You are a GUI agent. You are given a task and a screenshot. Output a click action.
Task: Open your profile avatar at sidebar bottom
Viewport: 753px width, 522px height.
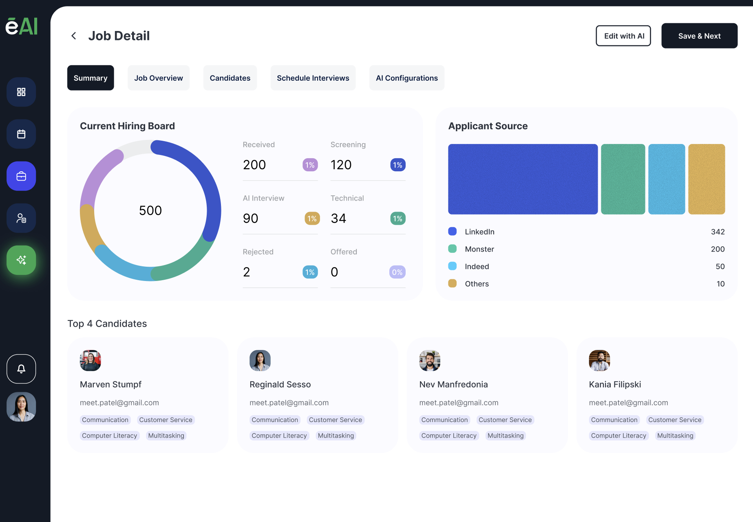pyautogui.click(x=21, y=407)
